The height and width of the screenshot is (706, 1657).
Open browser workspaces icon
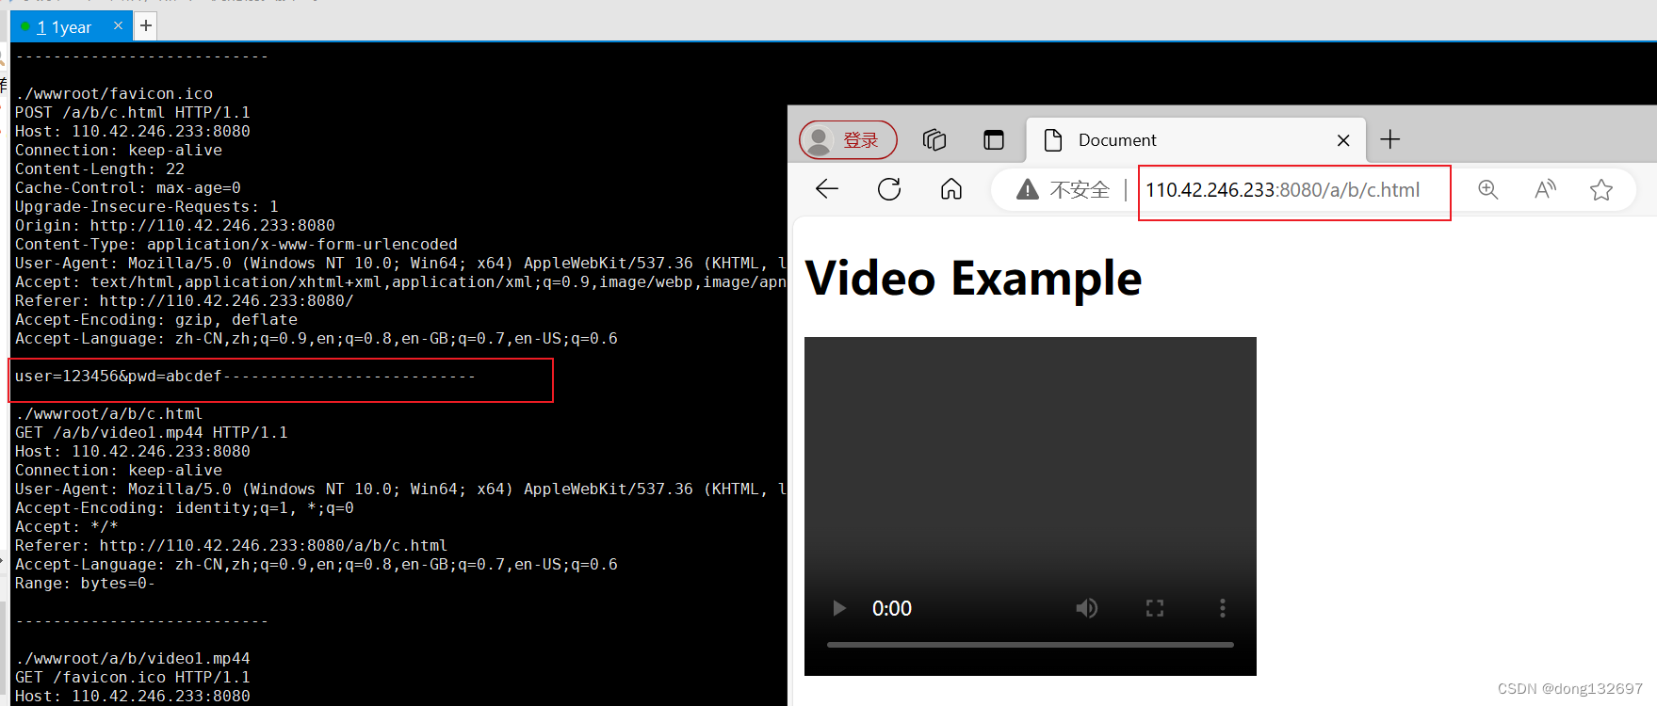[934, 140]
